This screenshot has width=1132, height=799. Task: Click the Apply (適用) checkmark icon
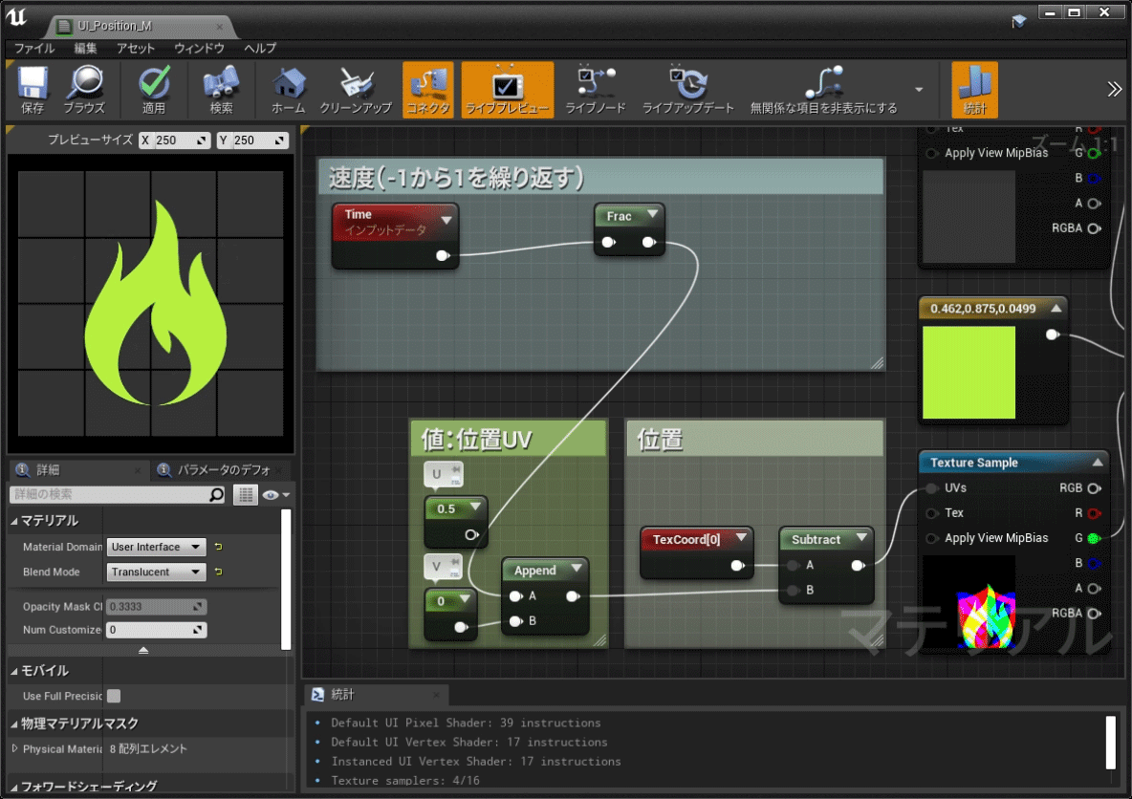point(154,90)
